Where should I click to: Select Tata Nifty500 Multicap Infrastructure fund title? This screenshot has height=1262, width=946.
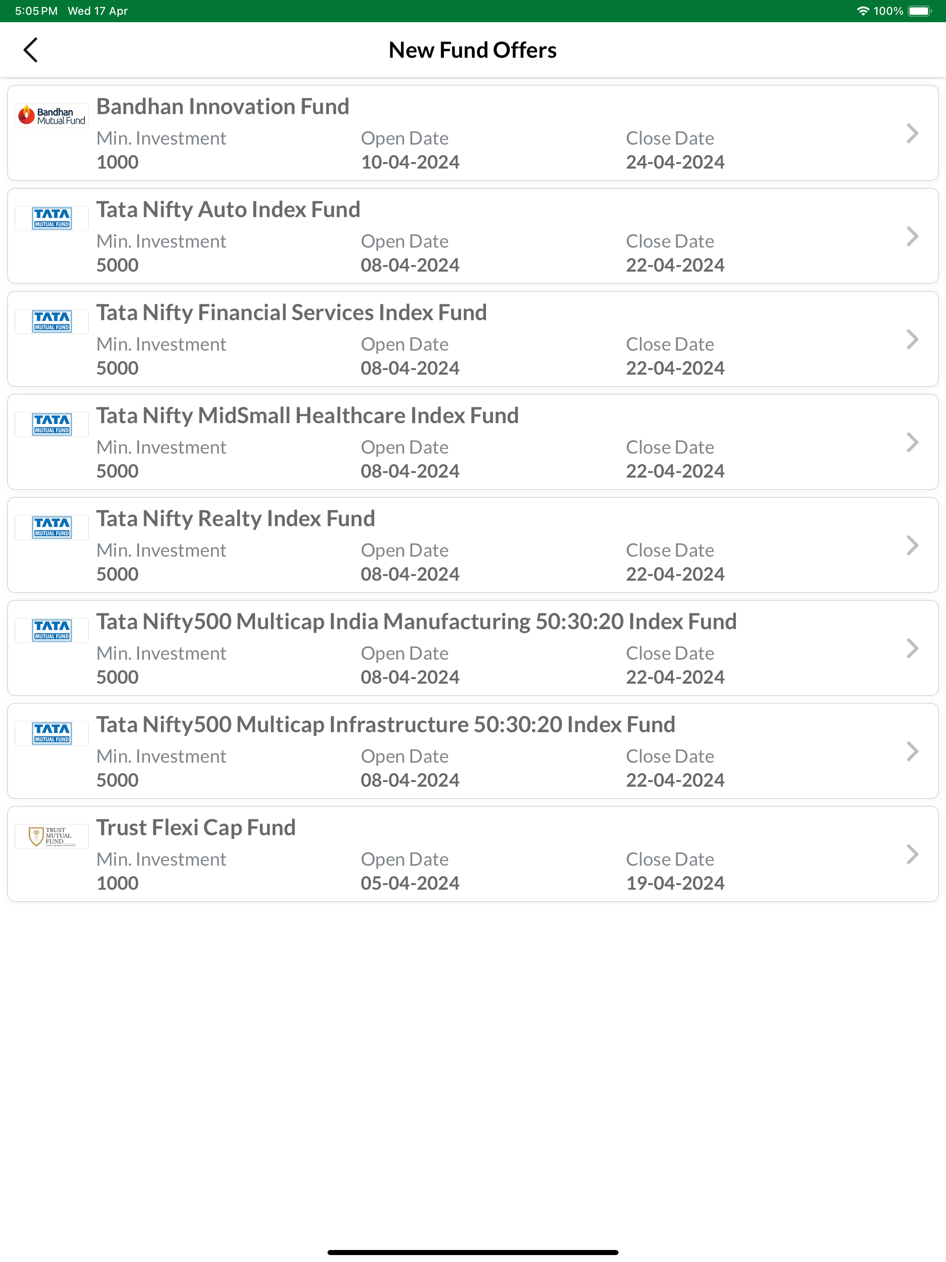(x=386, y=725)
